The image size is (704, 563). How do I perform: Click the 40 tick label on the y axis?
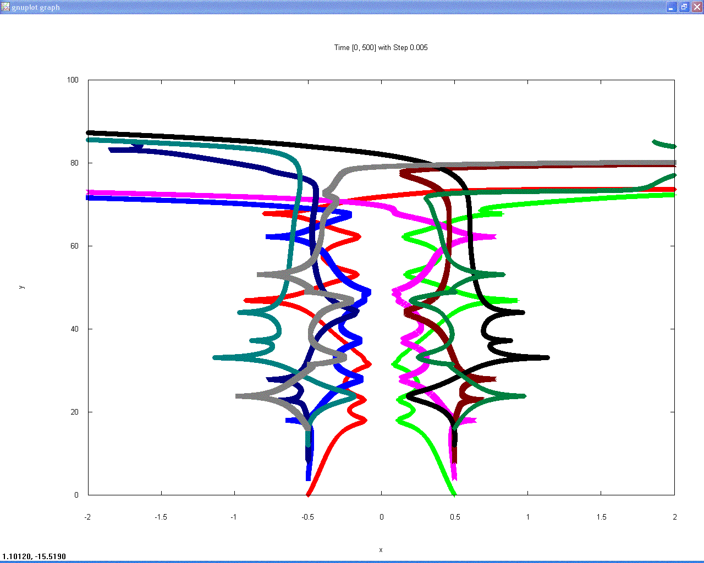point(74,329)
